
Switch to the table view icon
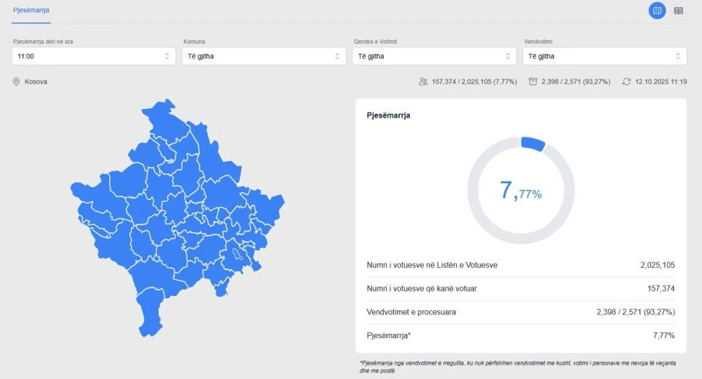click(678, 11)
